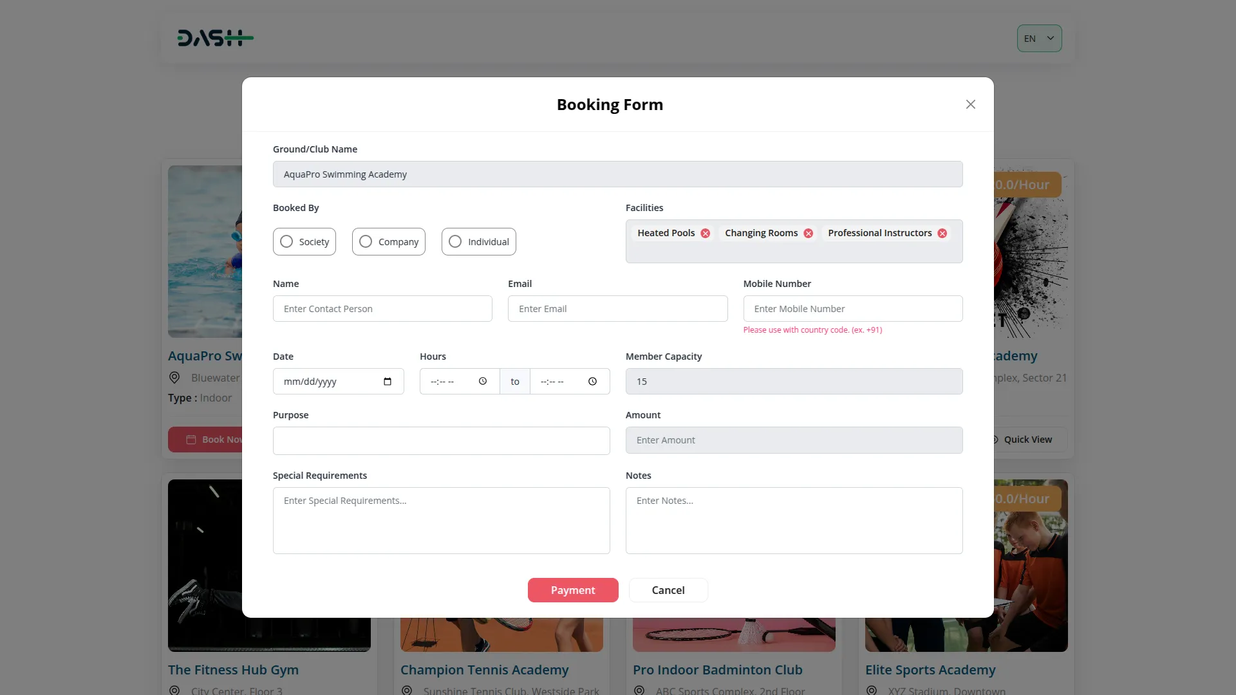Image resolution: width=1236 pixels, height=695 pixels.
Task: Open the date picker calendar icon
Action: [388, 382]
